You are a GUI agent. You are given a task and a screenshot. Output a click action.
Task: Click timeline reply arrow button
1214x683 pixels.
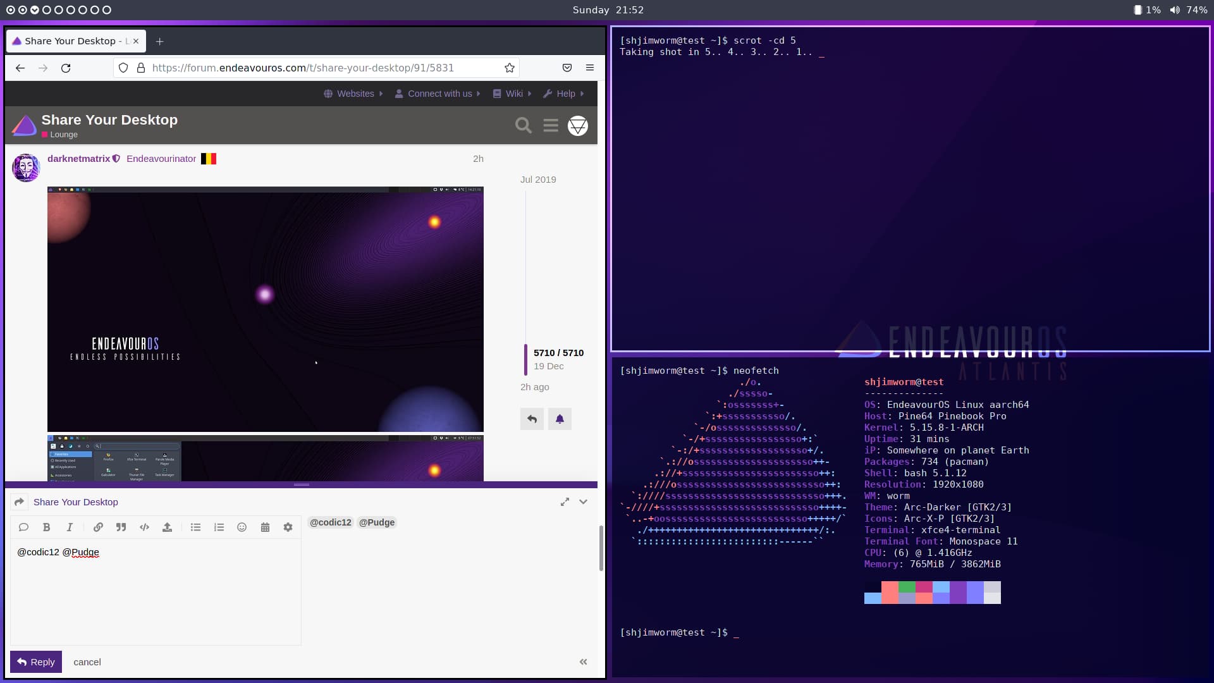coord(532,419)
